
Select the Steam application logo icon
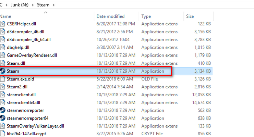[x=2, y=71]
